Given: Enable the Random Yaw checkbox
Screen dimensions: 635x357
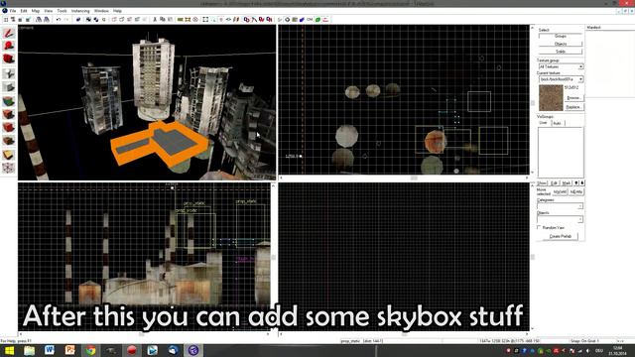Looking at the screenshot, I should [539, 227].
